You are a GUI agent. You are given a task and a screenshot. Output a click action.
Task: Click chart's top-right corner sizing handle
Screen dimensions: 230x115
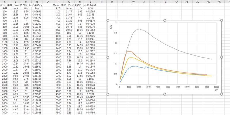point(221,20)
